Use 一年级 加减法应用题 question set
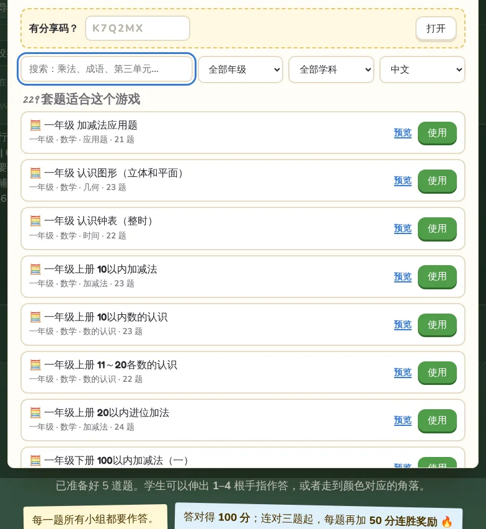This screenshot has width=486, height=529. point(437,133)
